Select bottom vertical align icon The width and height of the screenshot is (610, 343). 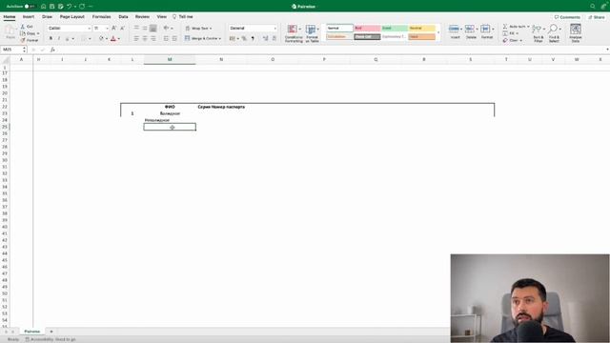tap(153, 28)
